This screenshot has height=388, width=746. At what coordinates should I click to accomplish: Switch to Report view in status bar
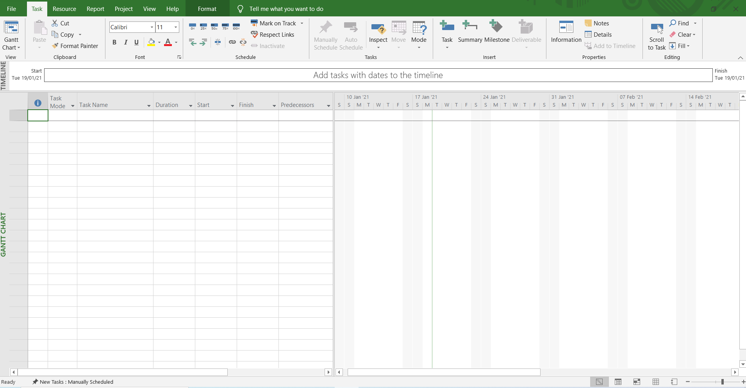click(674, 382)
